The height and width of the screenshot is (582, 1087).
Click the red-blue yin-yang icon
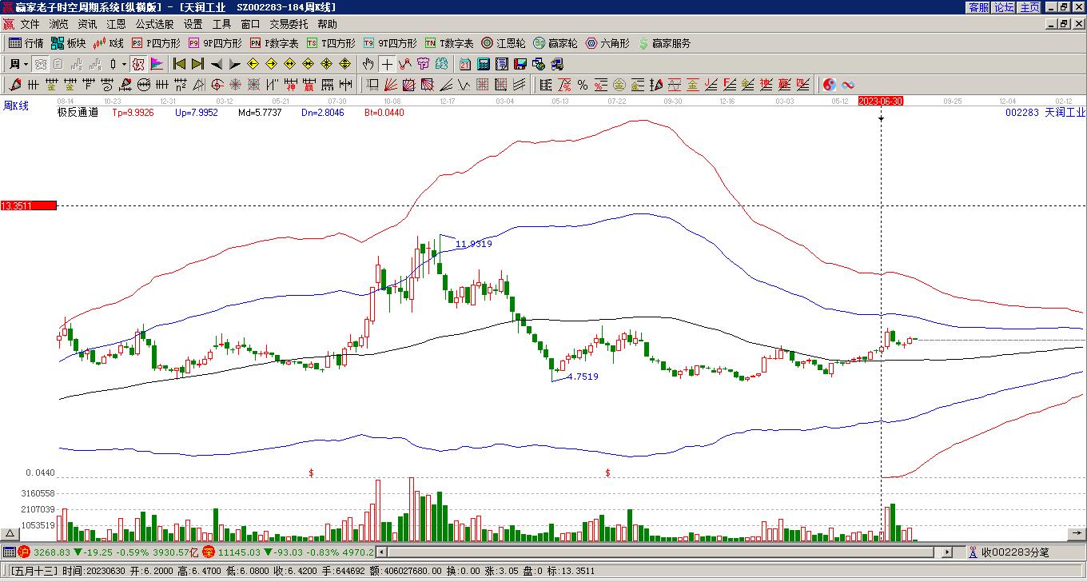(830, 85)
